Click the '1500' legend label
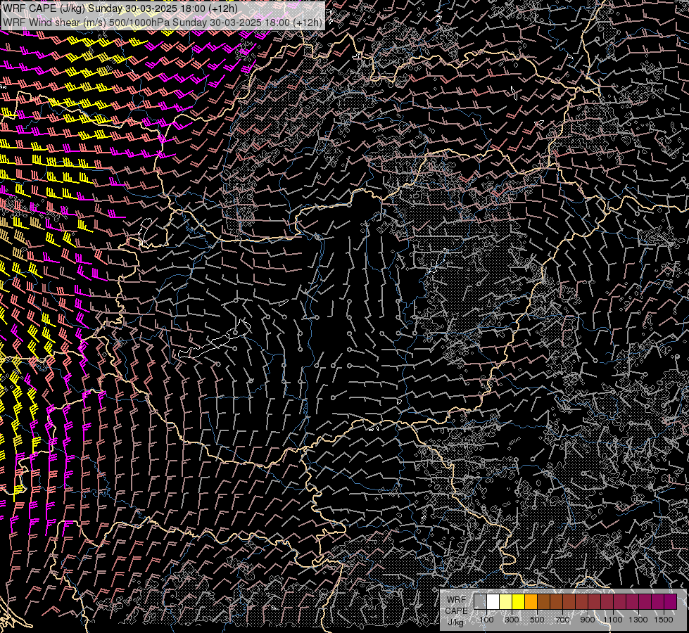Viewport: 689px width, 633px height. (x=664, y=620)
